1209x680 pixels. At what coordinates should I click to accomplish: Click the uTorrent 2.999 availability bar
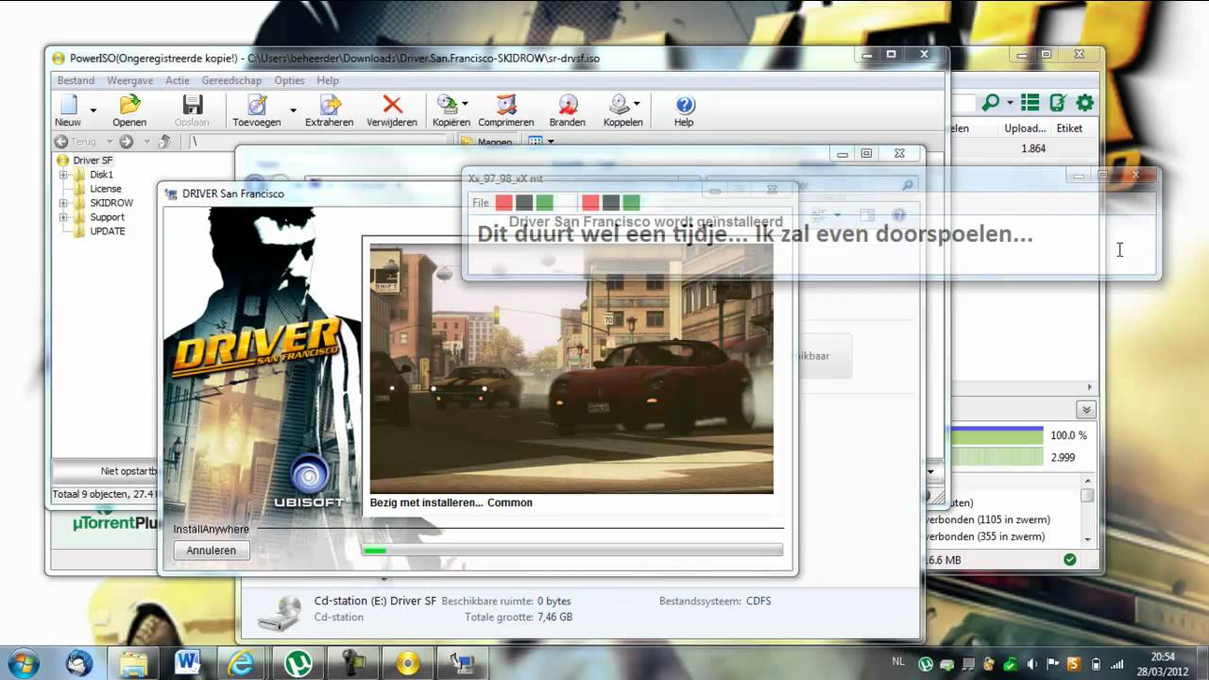[997, 457]
